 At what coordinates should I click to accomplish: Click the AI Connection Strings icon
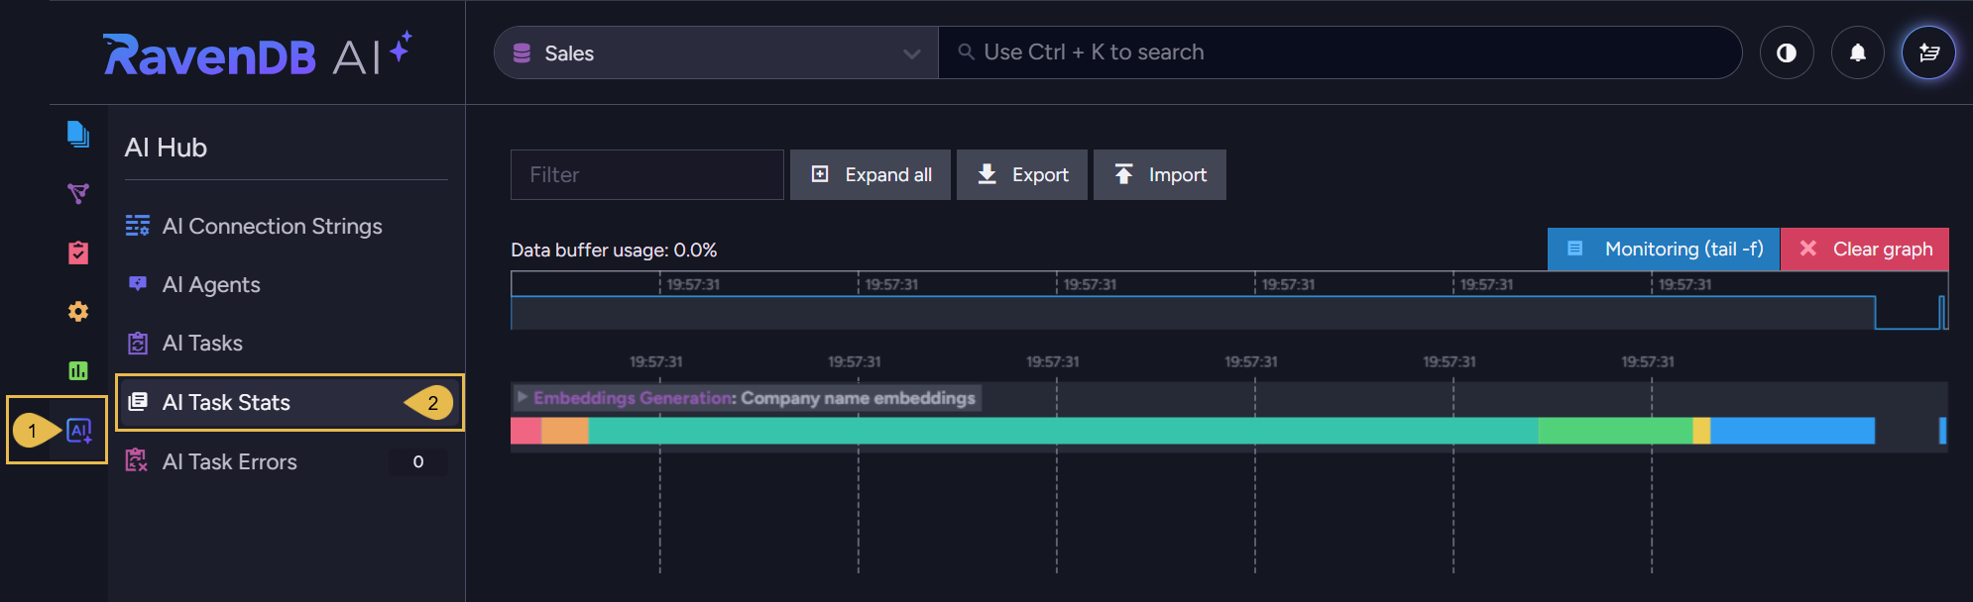coord(138,226)
